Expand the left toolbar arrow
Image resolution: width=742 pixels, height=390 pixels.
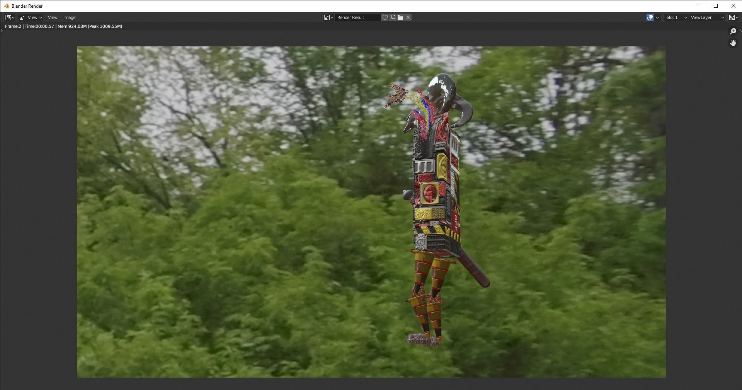(2, 30)
